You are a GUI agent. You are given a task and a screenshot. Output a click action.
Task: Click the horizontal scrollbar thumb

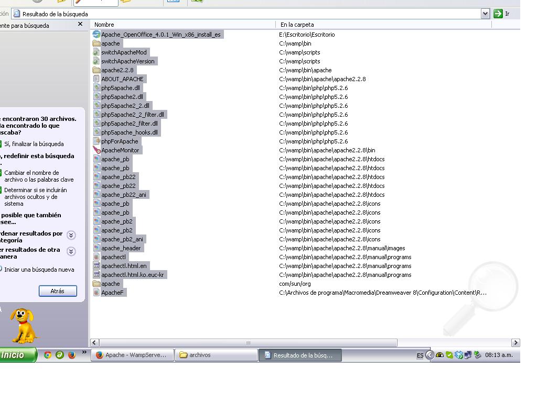point(248,342)
